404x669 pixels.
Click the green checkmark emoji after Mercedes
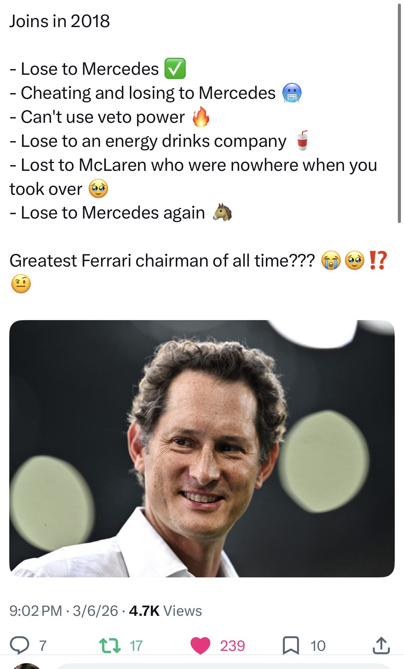175,69
